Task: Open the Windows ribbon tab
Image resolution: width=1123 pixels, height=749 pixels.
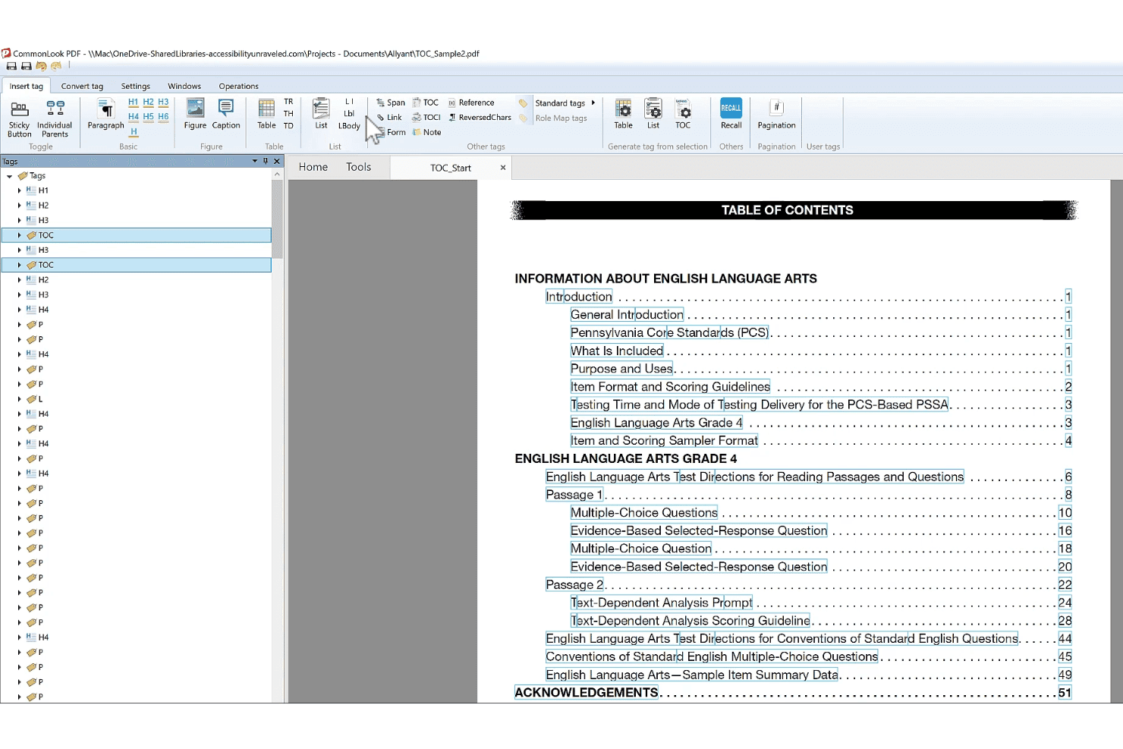Action: click(x=184, y=87)
